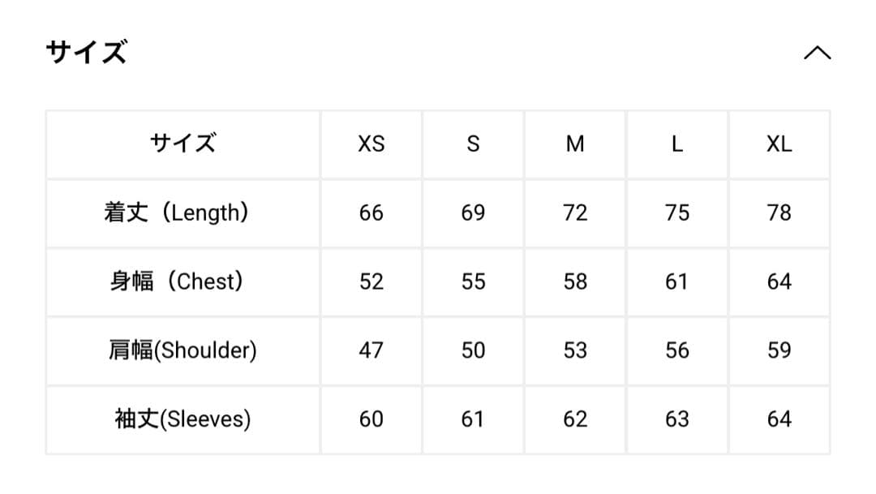Click the L sleeves value 63

point(677,419)
